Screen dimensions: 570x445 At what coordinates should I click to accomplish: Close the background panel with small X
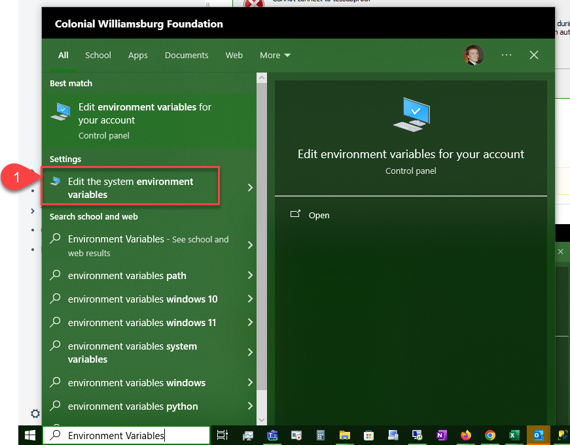point(561,252)
